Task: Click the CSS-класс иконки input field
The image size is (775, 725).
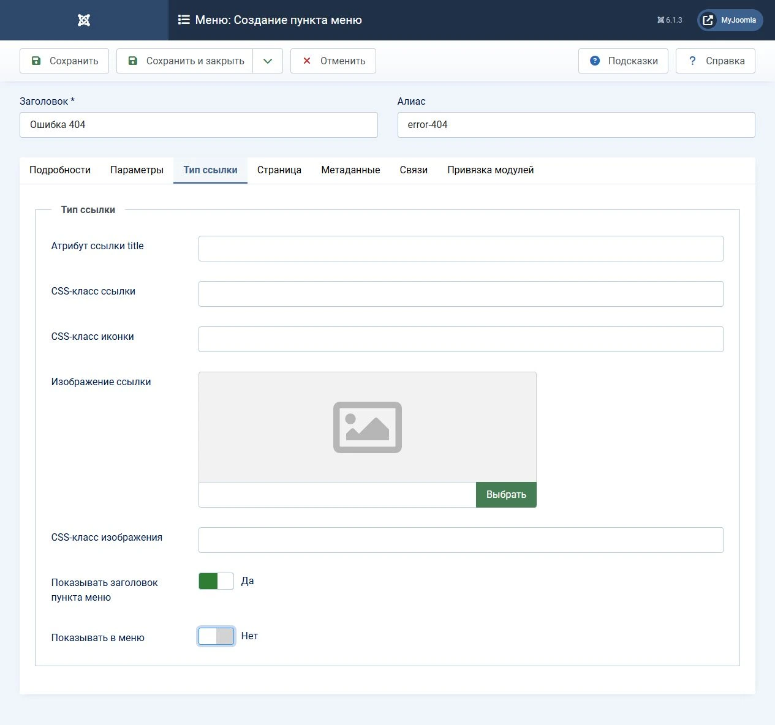Action: (461, 339)
